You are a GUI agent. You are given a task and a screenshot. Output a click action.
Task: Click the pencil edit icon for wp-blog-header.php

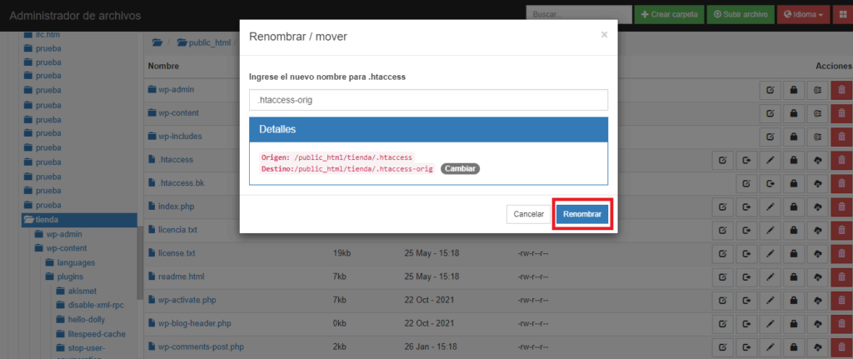[x=770, y=324]
